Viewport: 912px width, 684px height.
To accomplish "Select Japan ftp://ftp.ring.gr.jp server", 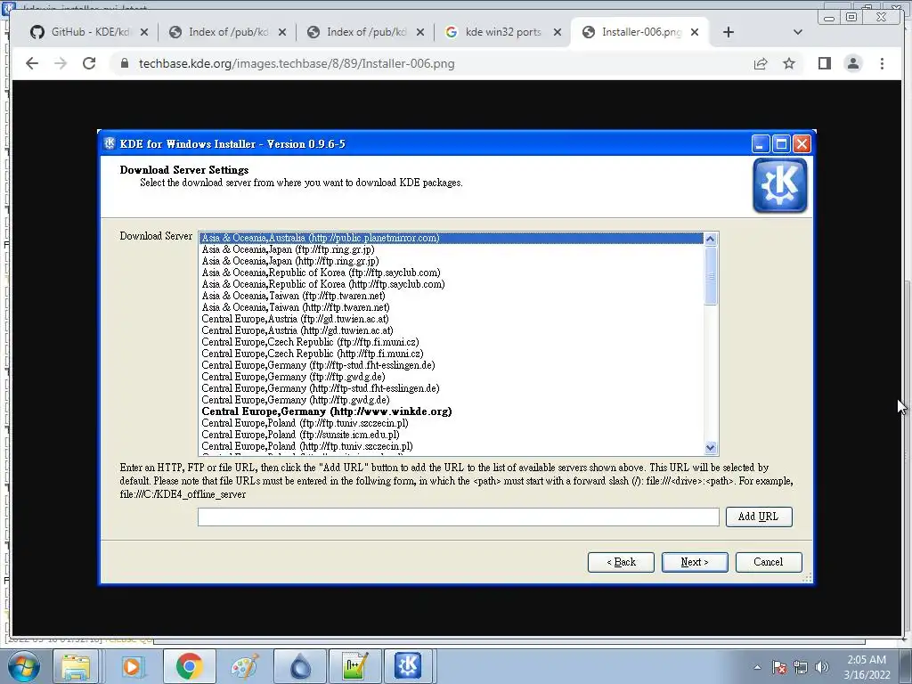I will [x=451, y=249].
